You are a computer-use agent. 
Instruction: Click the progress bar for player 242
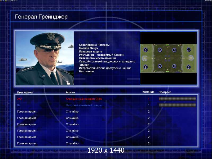tap(177, 99)
